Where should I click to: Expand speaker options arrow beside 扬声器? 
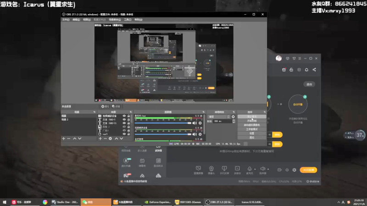(x=268, y=169)
